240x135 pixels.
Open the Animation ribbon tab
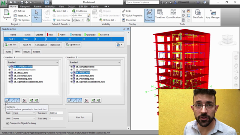50,7
